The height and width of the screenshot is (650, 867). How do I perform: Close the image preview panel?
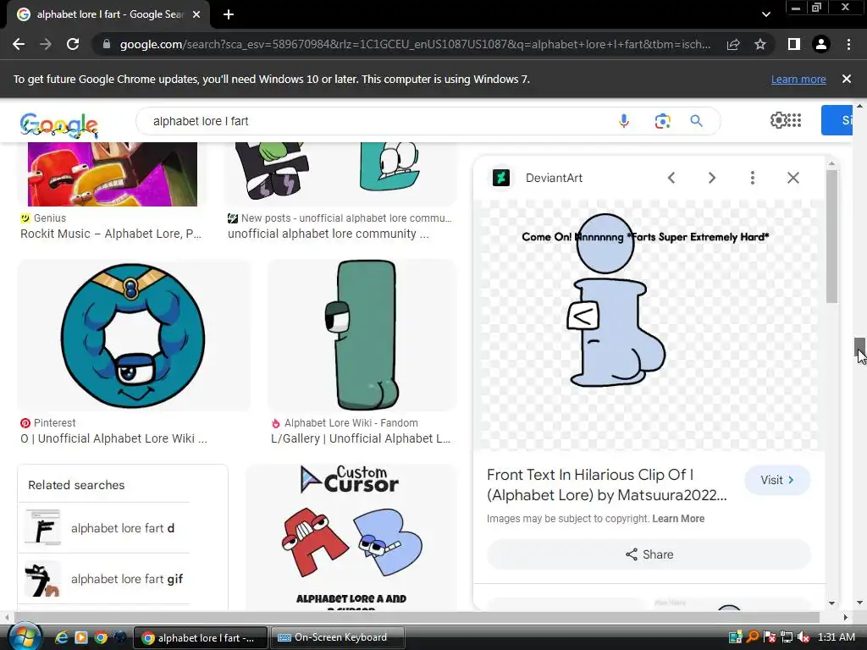point(792,178)
